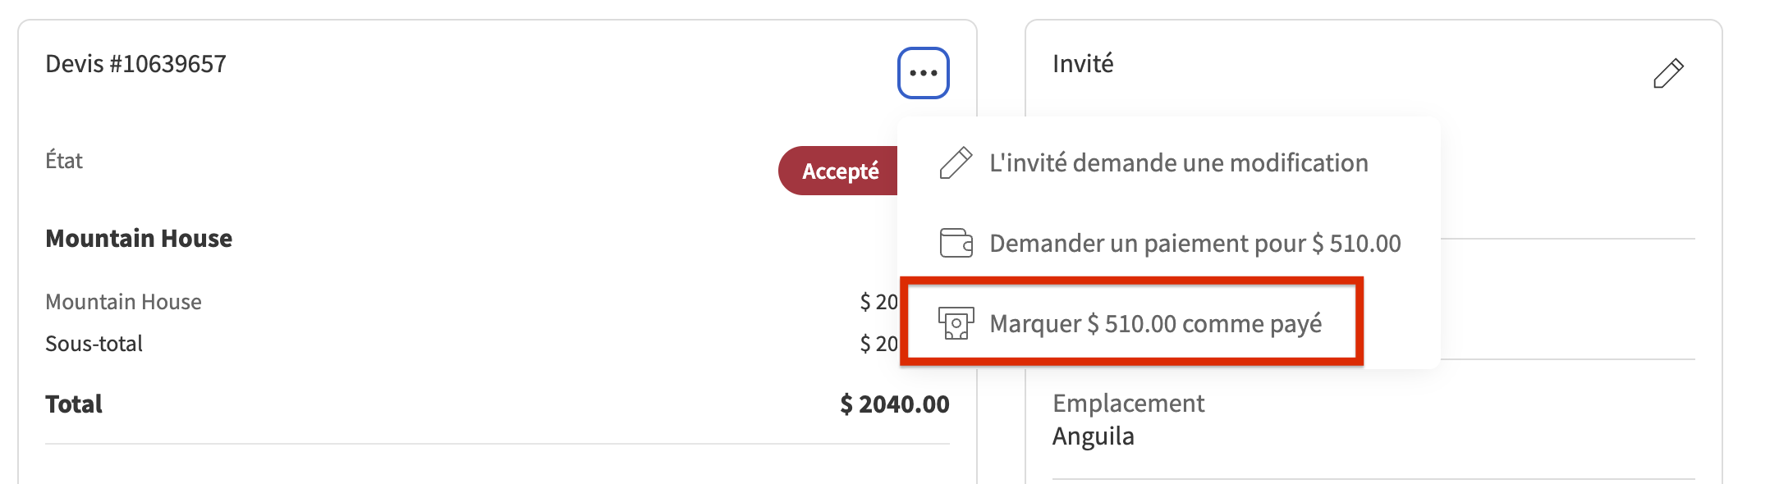Click the red Accepté status badge
1770x484 pixels.
click(x=838, y=171)
